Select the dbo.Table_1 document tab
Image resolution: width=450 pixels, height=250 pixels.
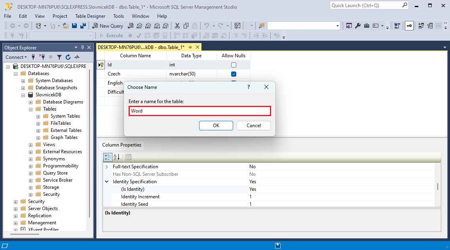142,47
